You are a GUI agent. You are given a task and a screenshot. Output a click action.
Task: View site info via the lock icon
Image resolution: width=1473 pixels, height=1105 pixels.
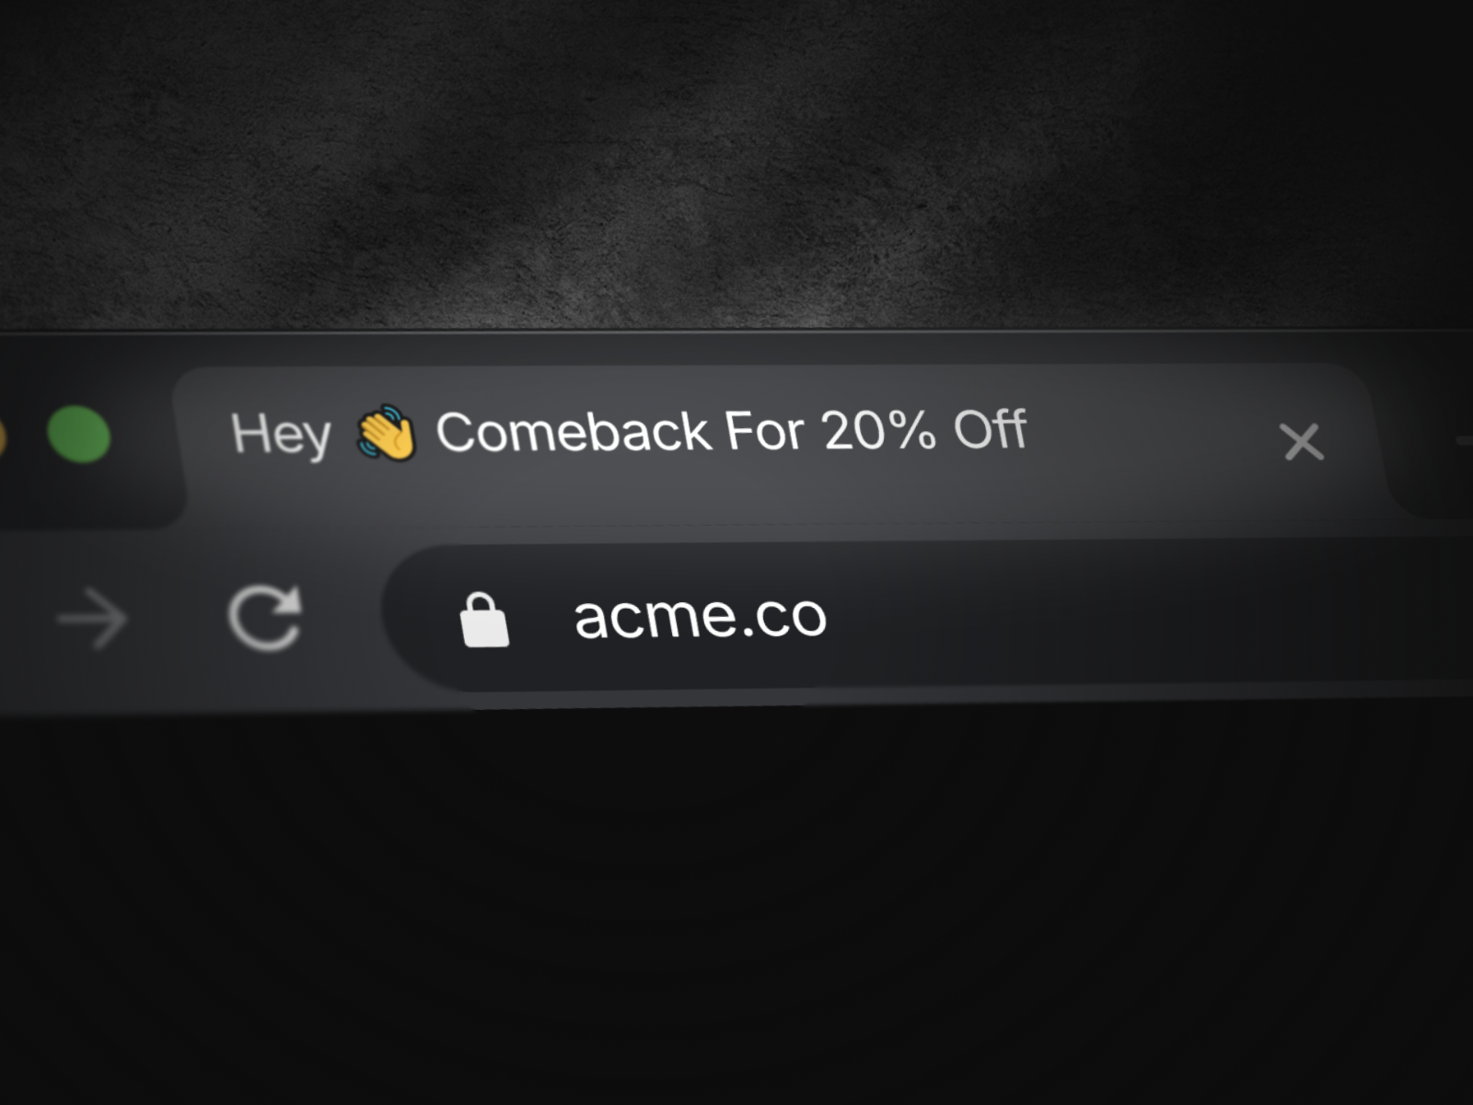click(484, 621)
